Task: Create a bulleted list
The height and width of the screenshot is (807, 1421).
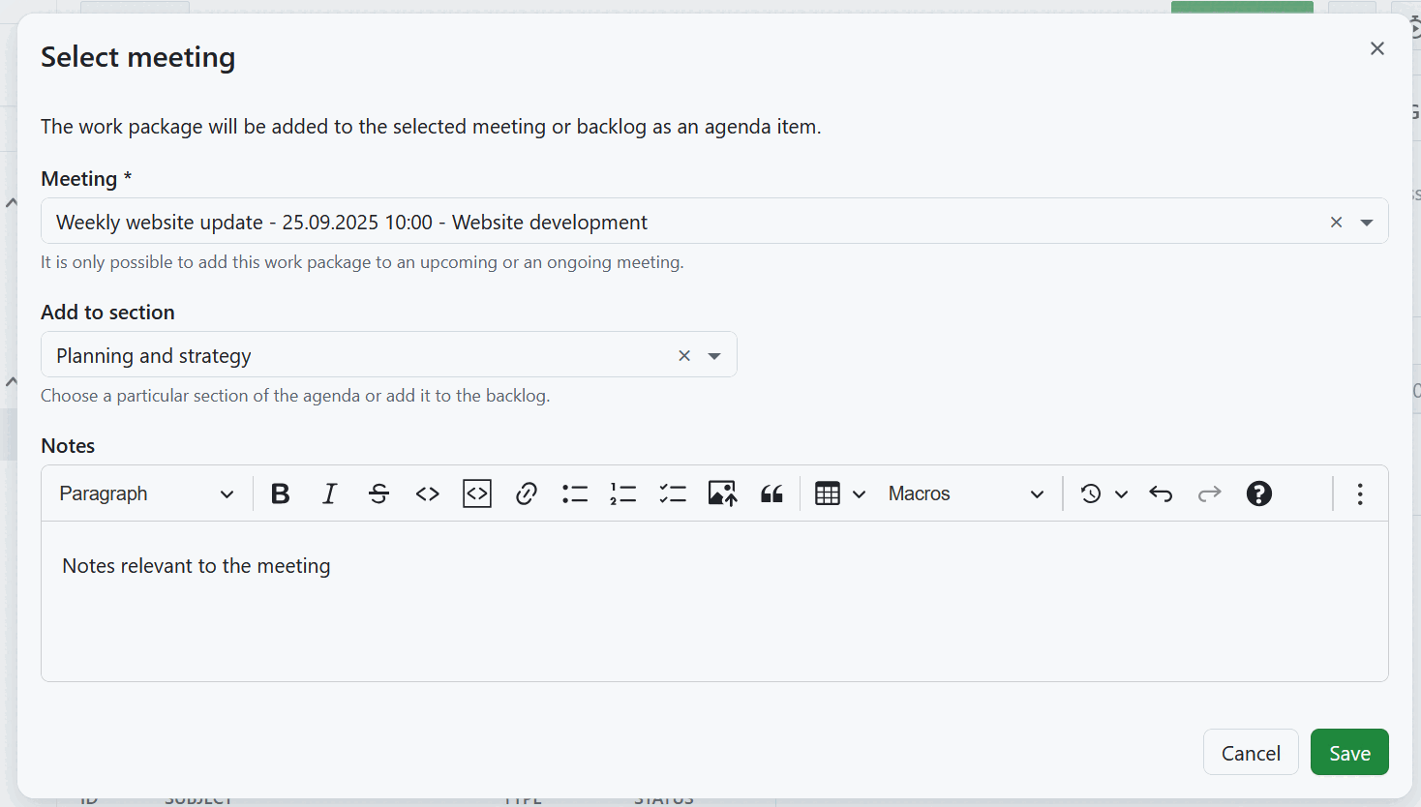Action: pos(575,493)
